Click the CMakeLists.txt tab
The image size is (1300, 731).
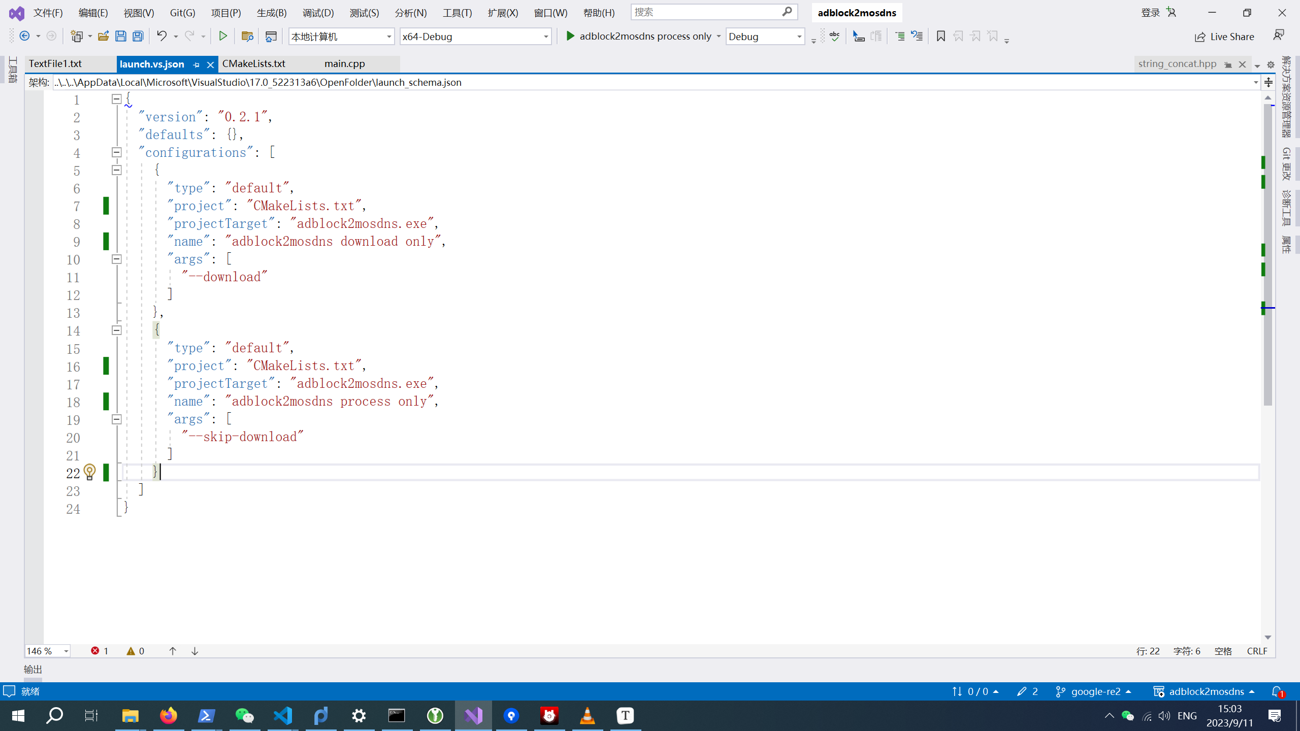coord(254,63)
